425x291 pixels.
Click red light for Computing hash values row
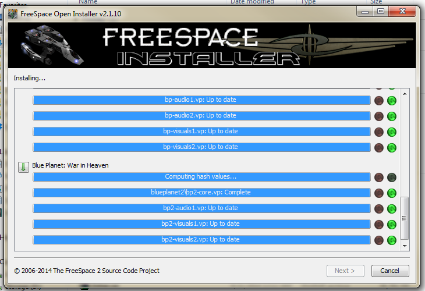click(378, 178)
